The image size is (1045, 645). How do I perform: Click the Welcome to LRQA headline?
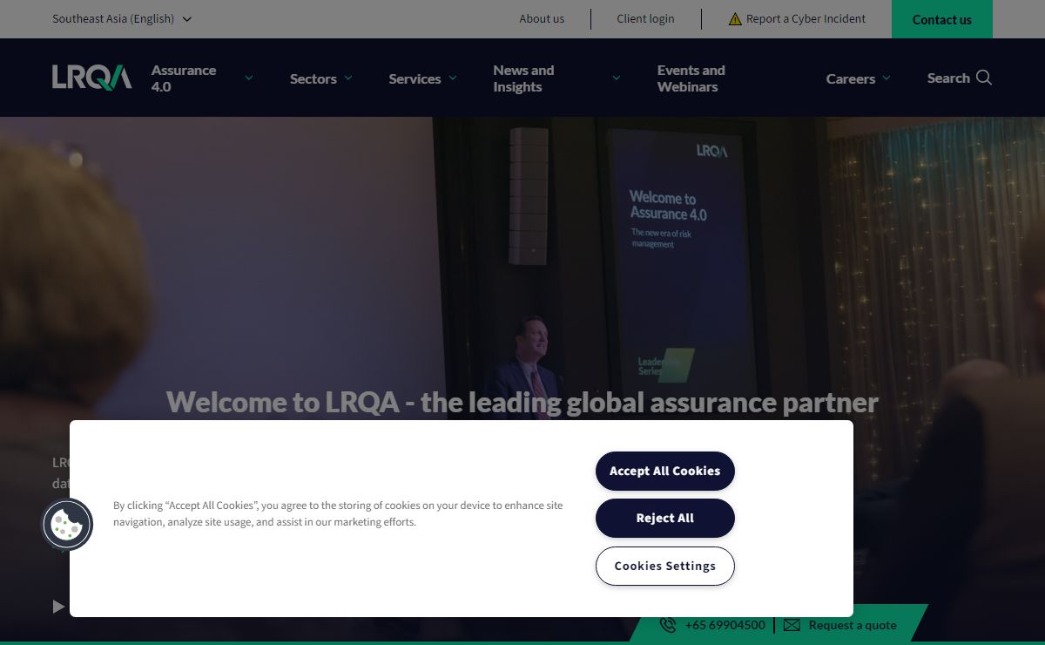[x=522, y=402]
